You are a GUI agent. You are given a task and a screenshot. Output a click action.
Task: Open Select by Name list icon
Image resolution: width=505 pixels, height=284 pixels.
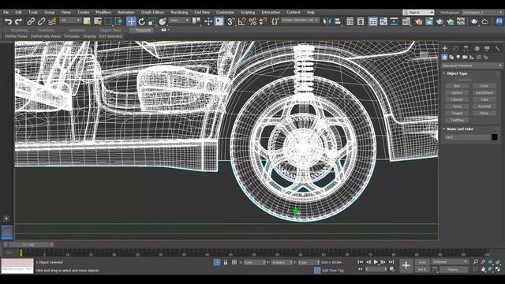pyautogui.click(x=98, y=21)
